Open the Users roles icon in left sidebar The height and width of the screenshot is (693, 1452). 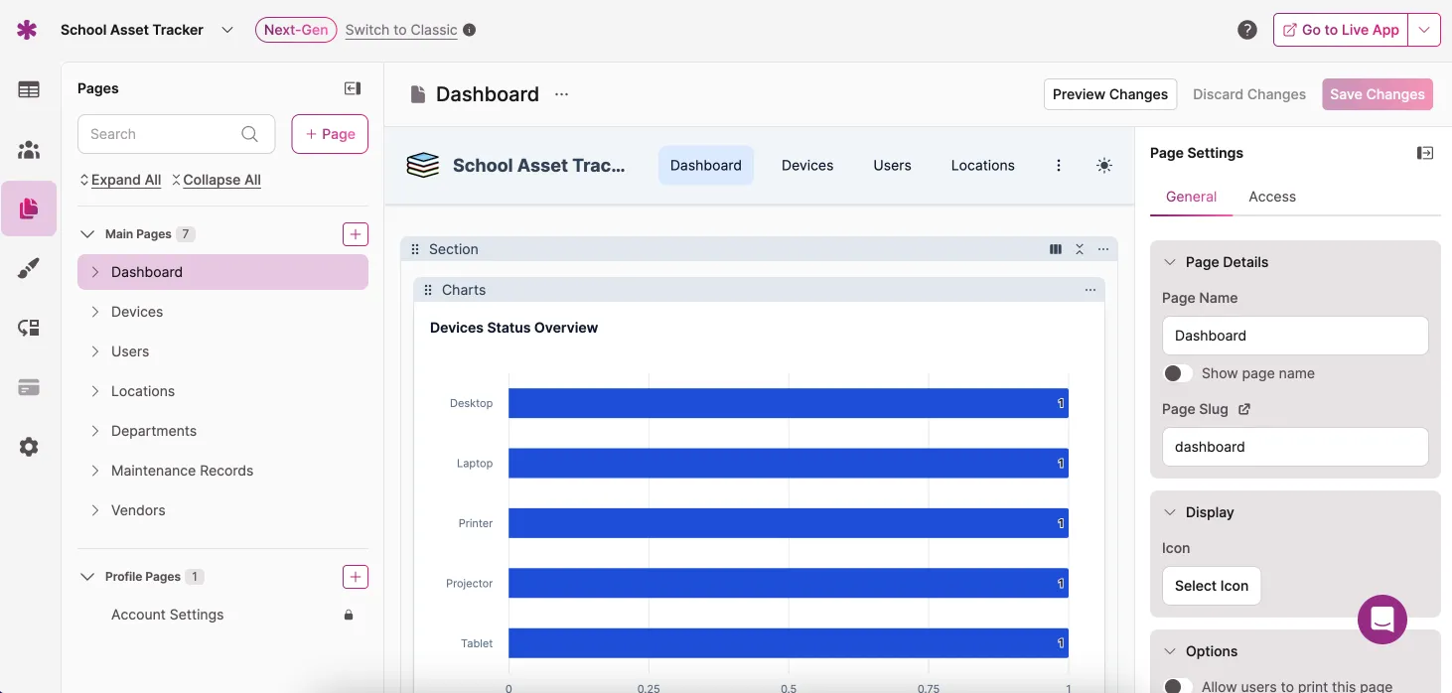29,150
